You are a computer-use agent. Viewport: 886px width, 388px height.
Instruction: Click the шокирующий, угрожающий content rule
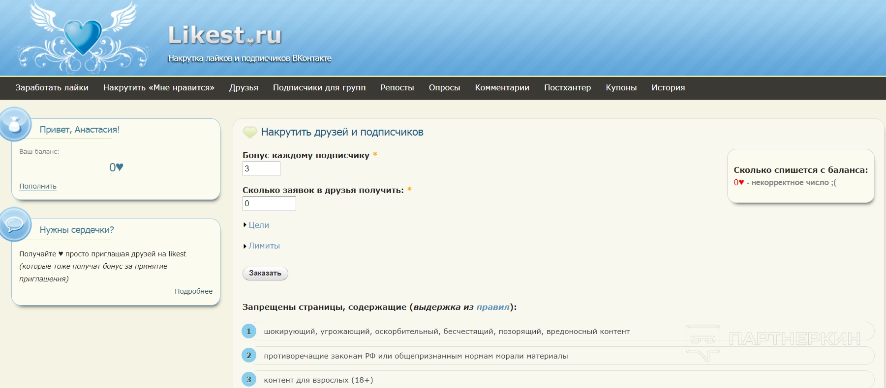pyautogui.click(x=447, y=332)
